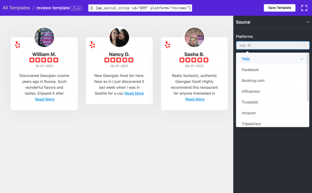This screenshot has width=312, height=193.
Task: Click William M.'s star rating
Action: coord(44,60)
